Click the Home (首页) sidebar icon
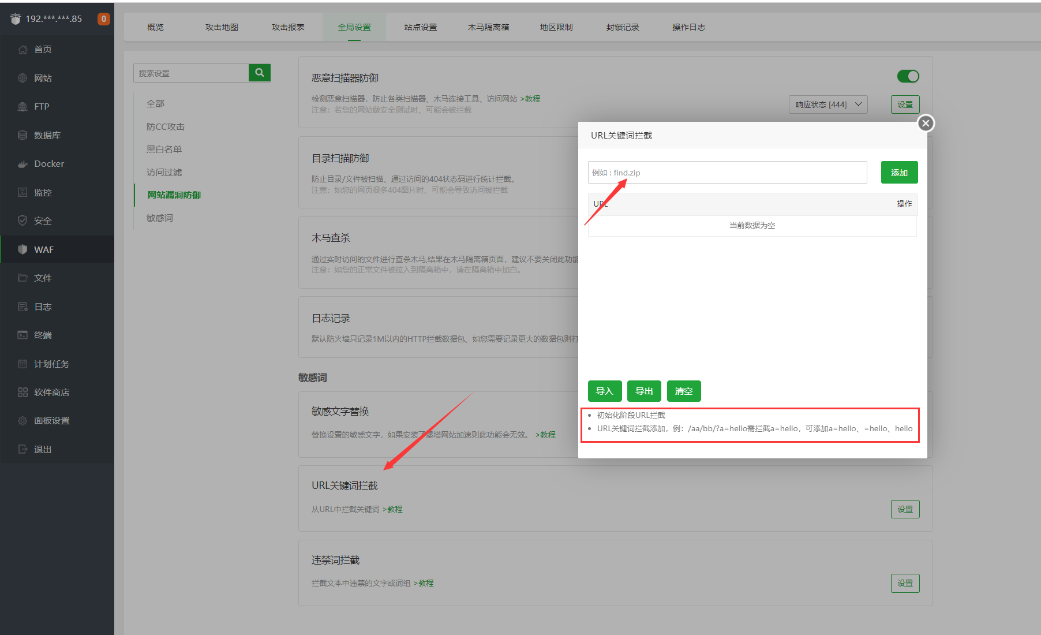 (x=23, y=50)
